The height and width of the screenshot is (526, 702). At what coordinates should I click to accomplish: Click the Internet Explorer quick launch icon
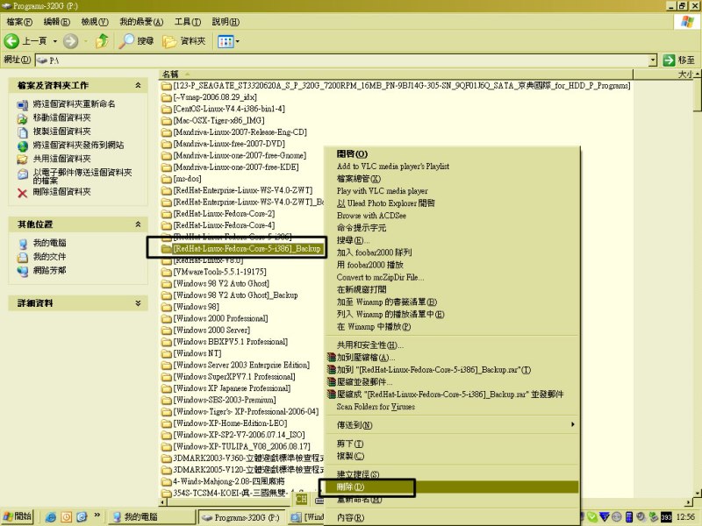click(x=51, y=517)
